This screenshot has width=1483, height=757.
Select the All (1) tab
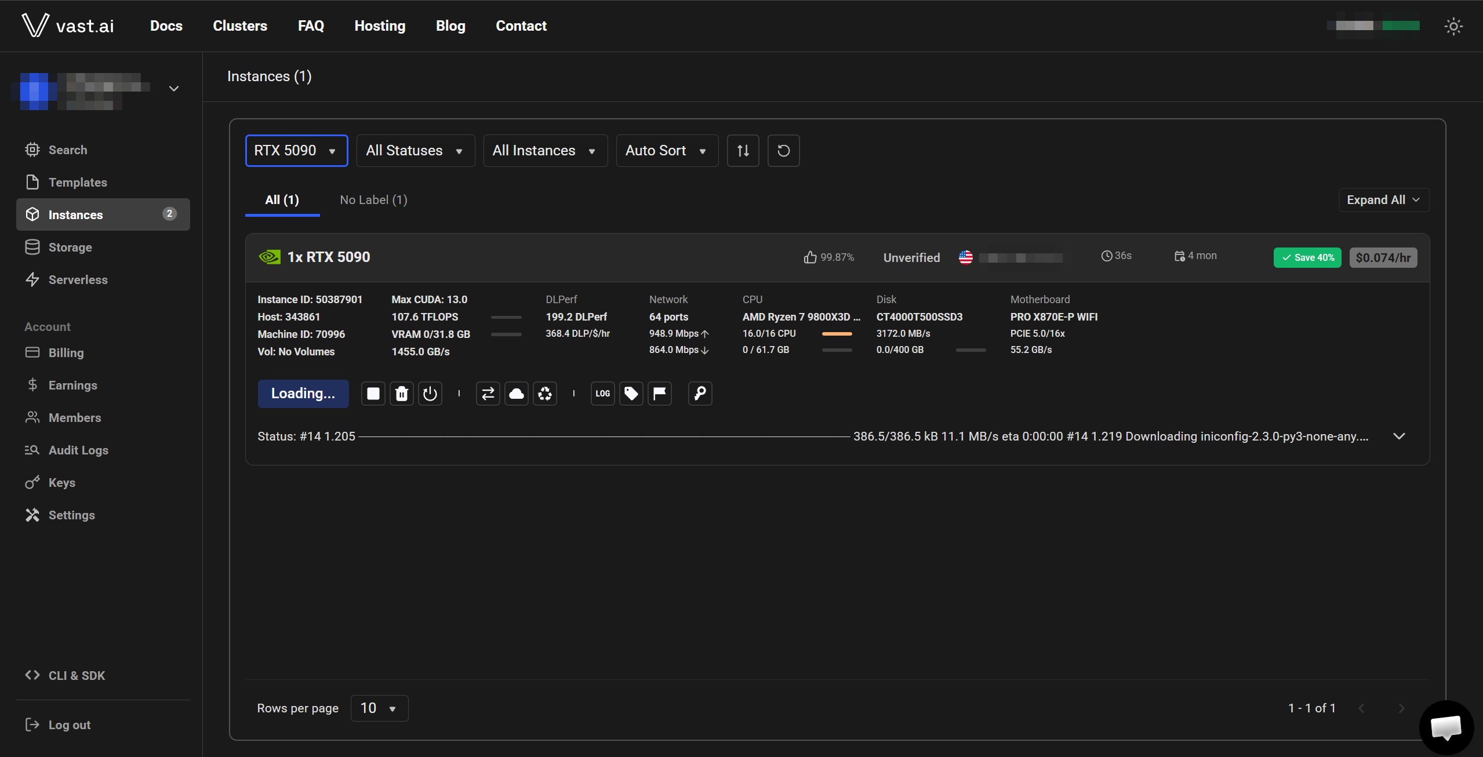(282, 200)
